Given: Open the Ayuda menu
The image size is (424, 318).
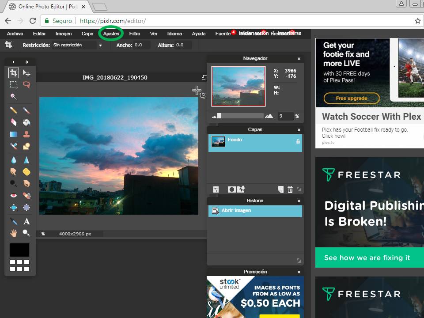Looking at the screenshot, I should pos(199,34).
